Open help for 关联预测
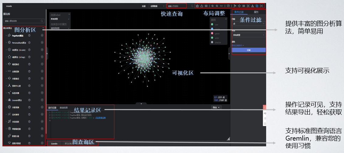This screenshot has width=344, height=153. click(x=29, y=107)
